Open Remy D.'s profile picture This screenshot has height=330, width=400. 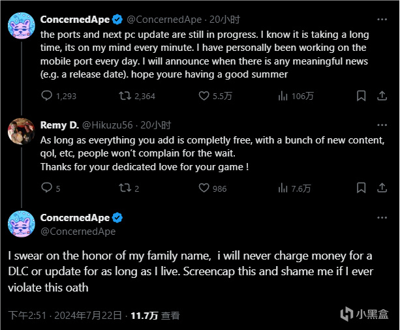[x=21, y=130]
